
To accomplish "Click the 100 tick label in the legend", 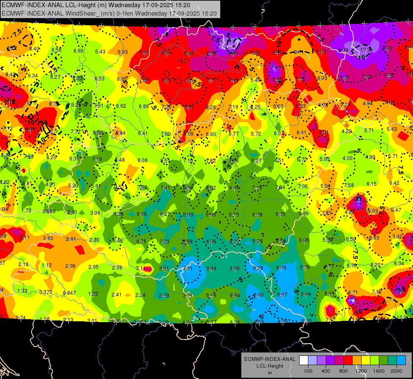I will (x=308, y=371).
